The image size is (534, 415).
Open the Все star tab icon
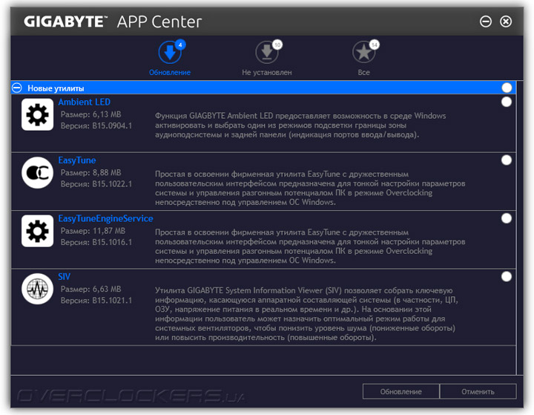click(x=363, y=52)
